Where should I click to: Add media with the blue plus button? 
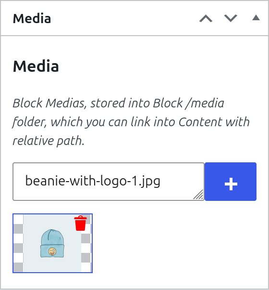231,182
